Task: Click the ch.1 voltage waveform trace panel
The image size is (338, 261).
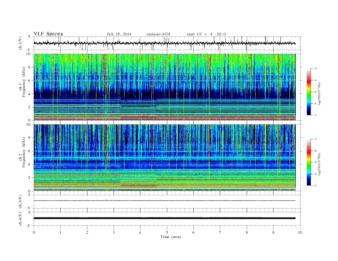Action: coord(168,43)
